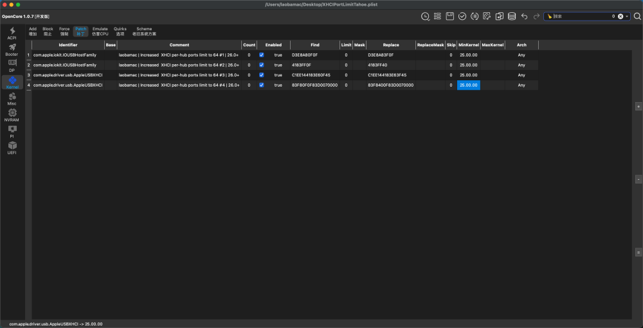Open the search history dropdown arrow
The image size is (643, 328).
(x=626, y=17)
